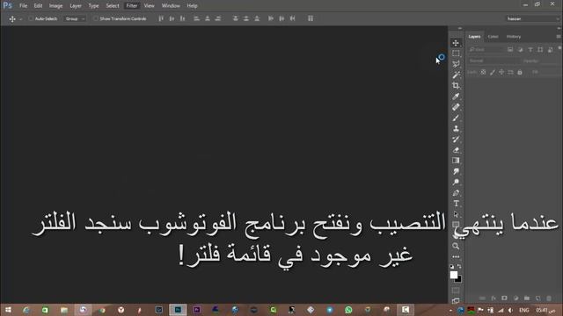Open the layer Kind filter dropdown
This screenshot has width=563, height=316.
coord(486,50)
